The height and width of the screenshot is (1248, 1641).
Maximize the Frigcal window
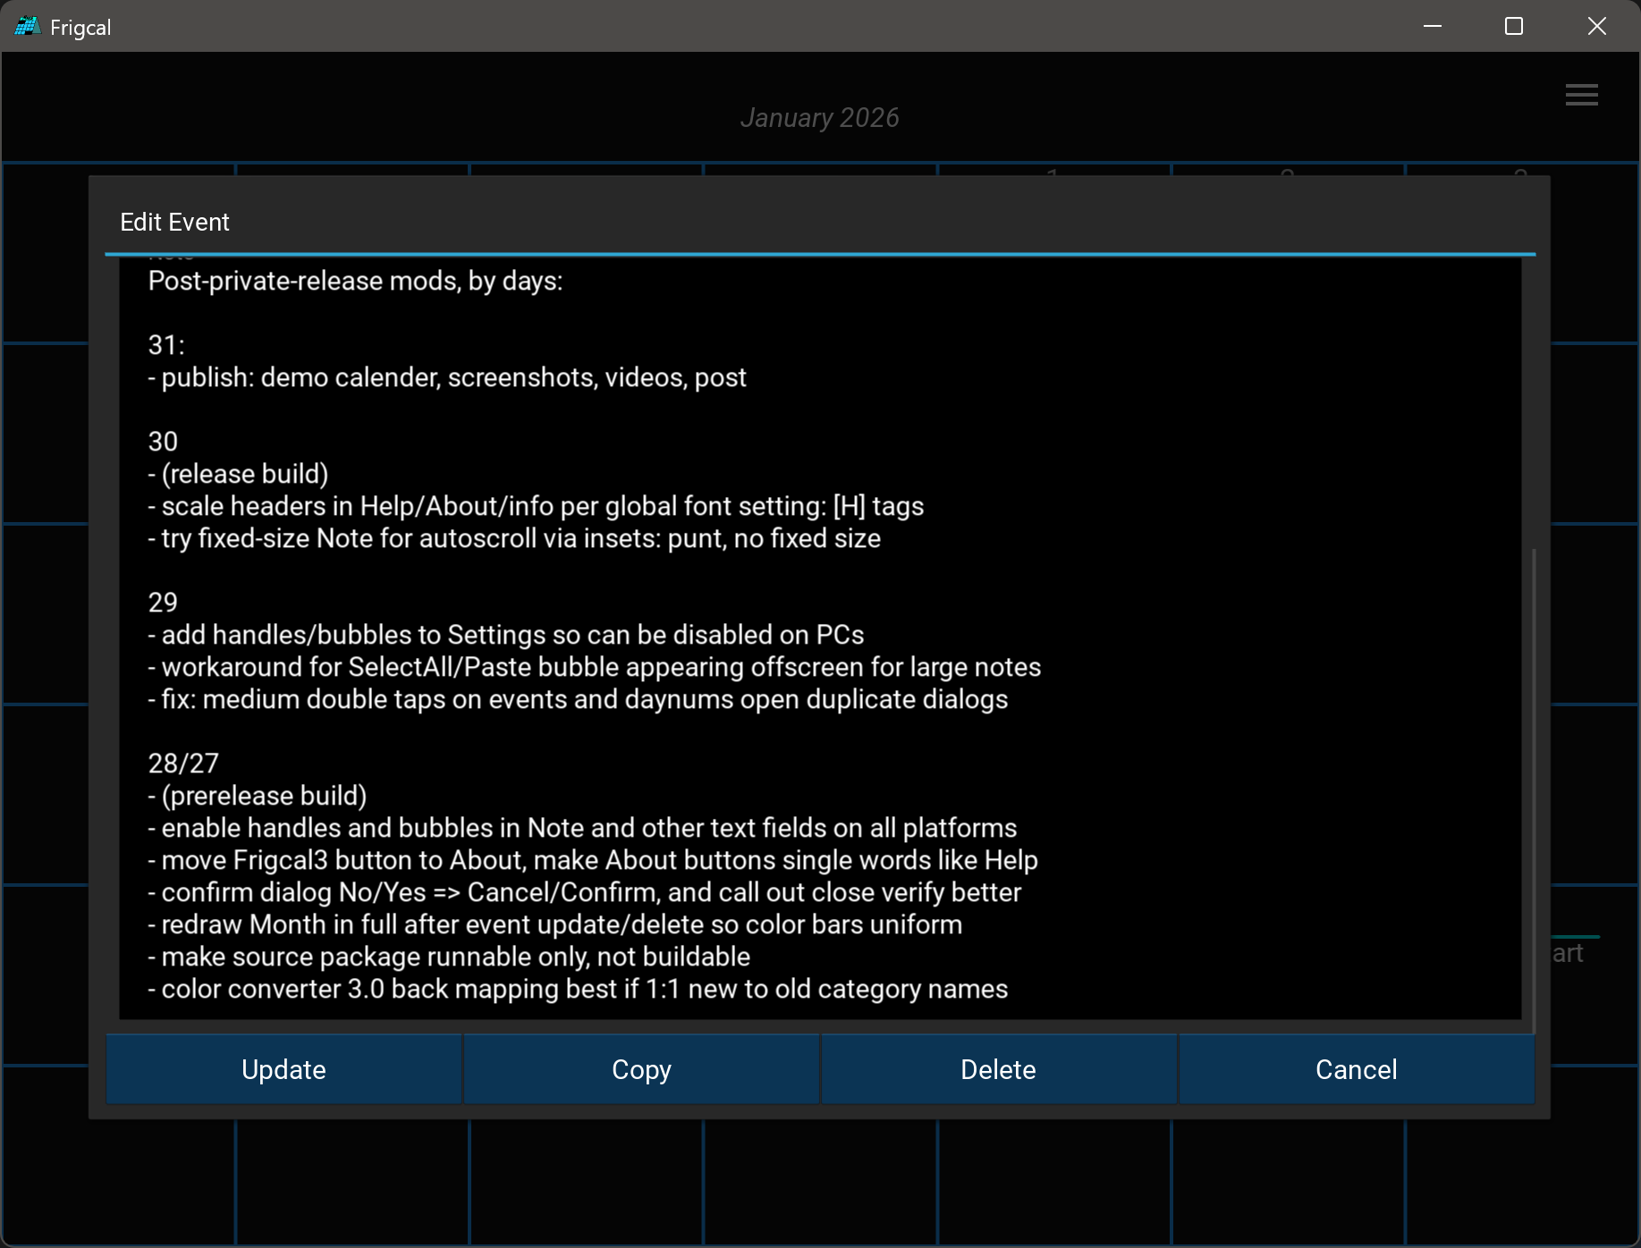tap(1514, 27)
